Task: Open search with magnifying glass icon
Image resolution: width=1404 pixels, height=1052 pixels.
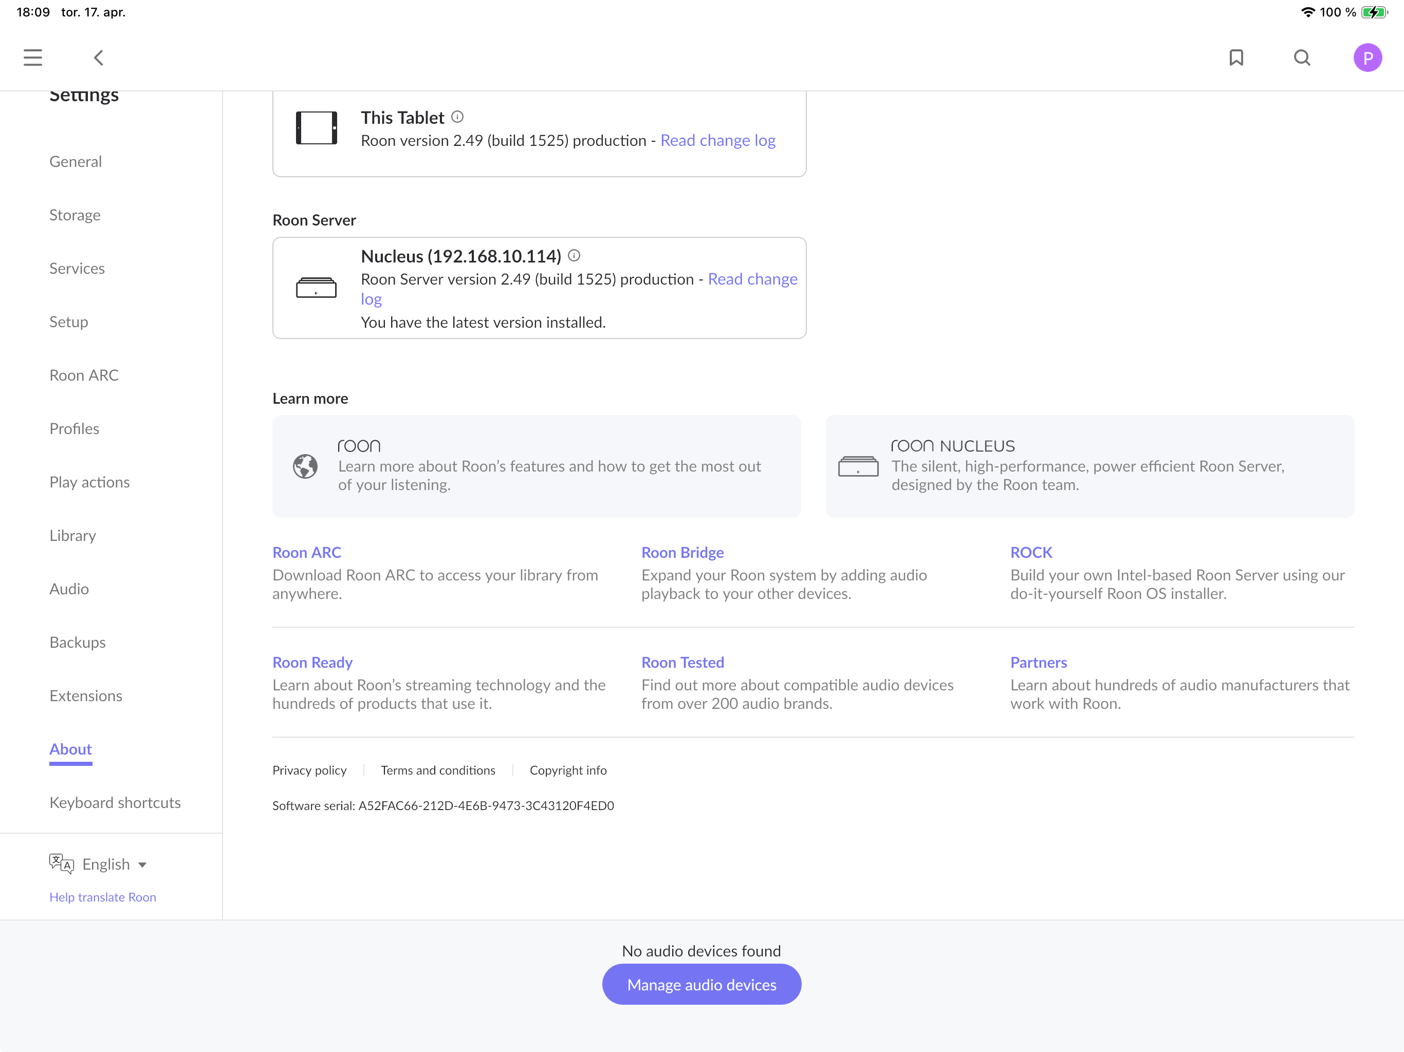Action: [x=1302, y=58]
